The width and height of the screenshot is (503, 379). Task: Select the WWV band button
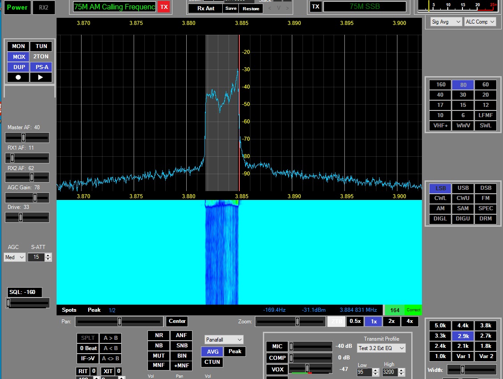pyautogui.click(x=463, y=126)
